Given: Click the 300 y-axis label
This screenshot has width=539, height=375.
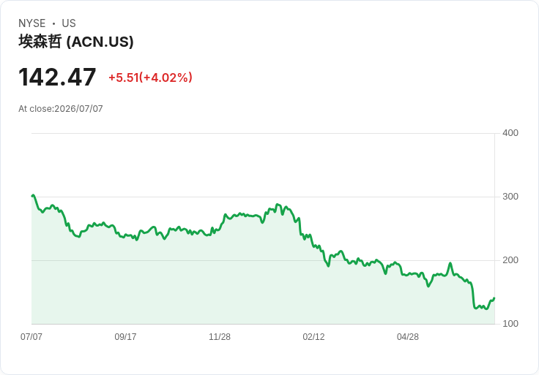Looking at the screenshot, I should click(510, 197).
